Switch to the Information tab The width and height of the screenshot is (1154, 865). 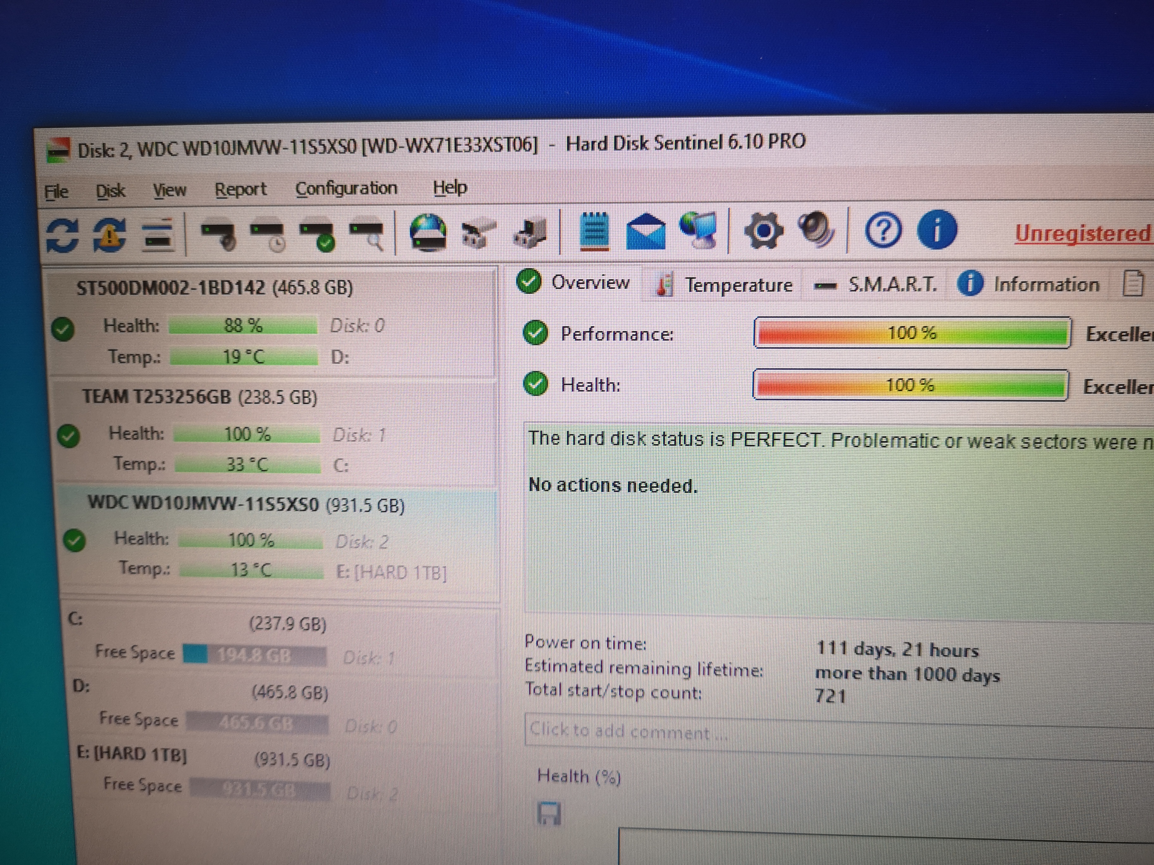click(x=1029, y=284)
